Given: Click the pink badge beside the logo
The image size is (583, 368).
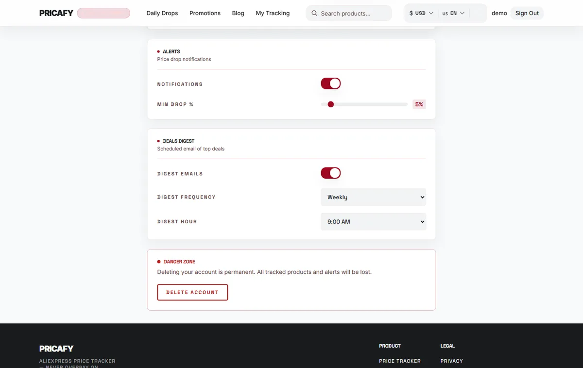Looking at the screenshot, I should (103, 13).
